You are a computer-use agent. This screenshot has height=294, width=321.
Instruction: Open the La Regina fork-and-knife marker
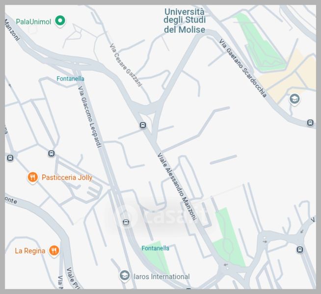[x=54, y=250]
